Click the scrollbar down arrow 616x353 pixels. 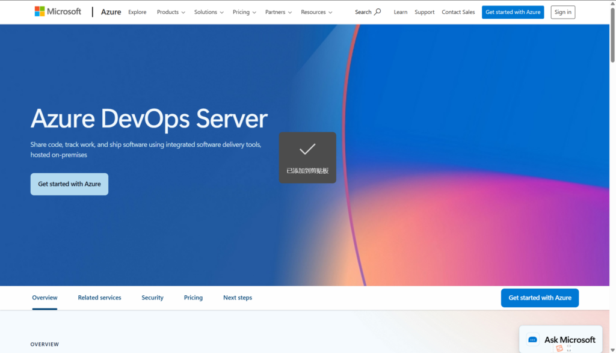click(612, 349)
